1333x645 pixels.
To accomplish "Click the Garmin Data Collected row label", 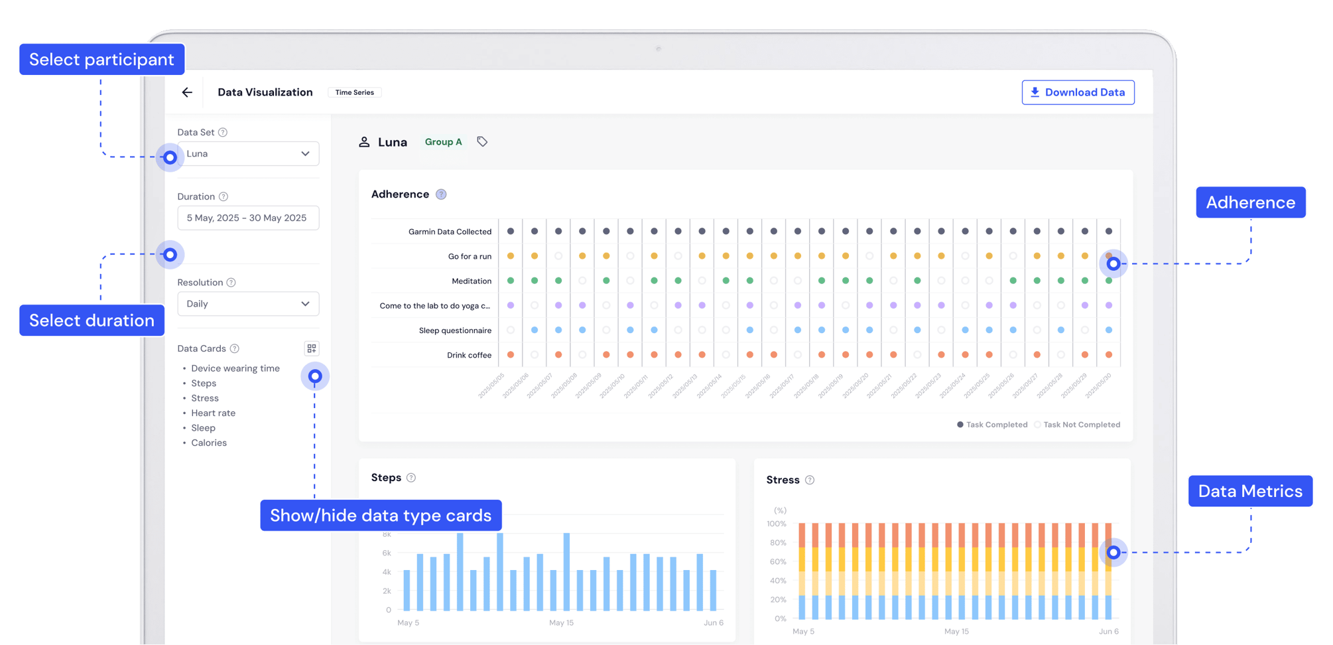I will [x=450, y=232].
